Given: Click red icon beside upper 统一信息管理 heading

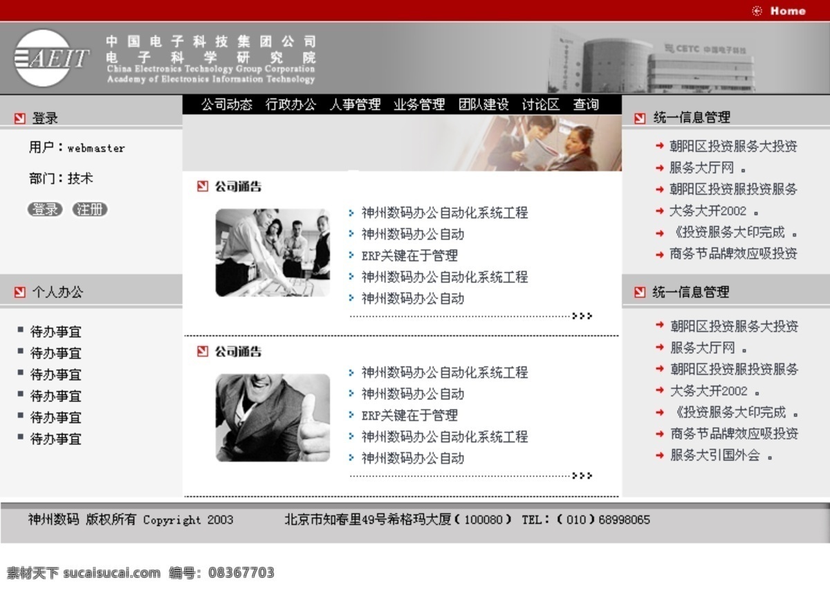Looking at the screenshot, I should click(x=640, y=118).
